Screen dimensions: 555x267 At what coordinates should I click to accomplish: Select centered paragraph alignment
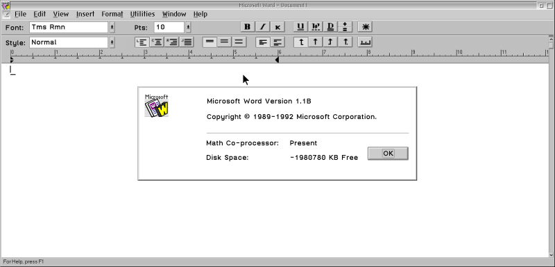coord(157,42)
